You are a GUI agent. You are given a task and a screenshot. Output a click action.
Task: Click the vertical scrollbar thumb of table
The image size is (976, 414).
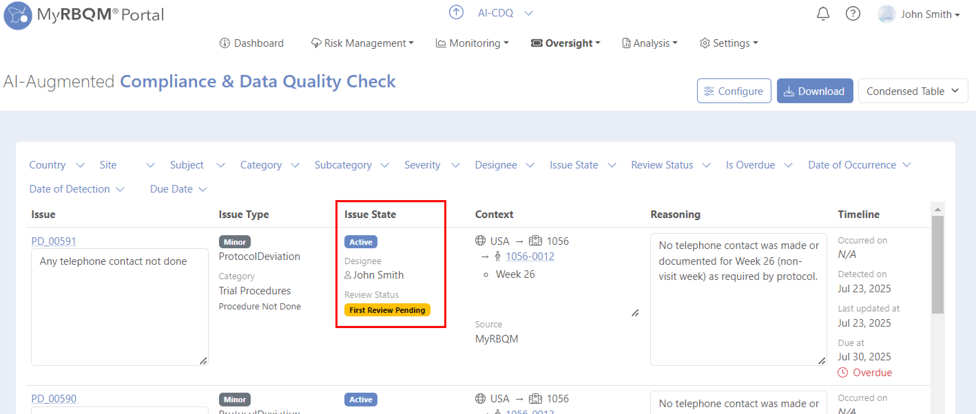(x=937, y=264)
